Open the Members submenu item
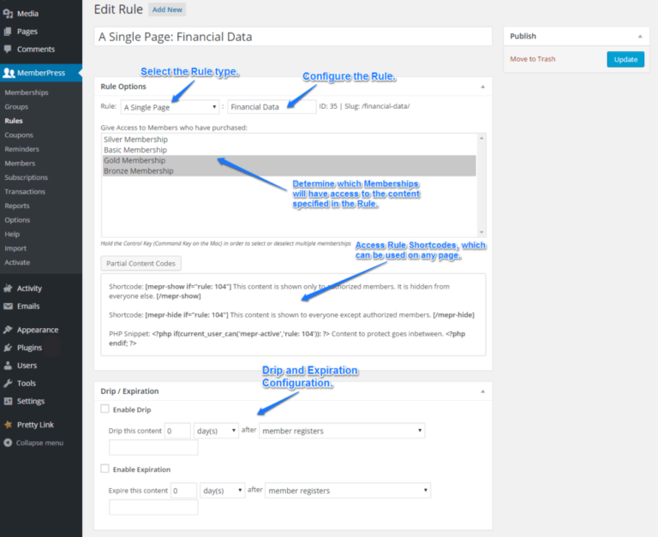 tap(20, 164)
